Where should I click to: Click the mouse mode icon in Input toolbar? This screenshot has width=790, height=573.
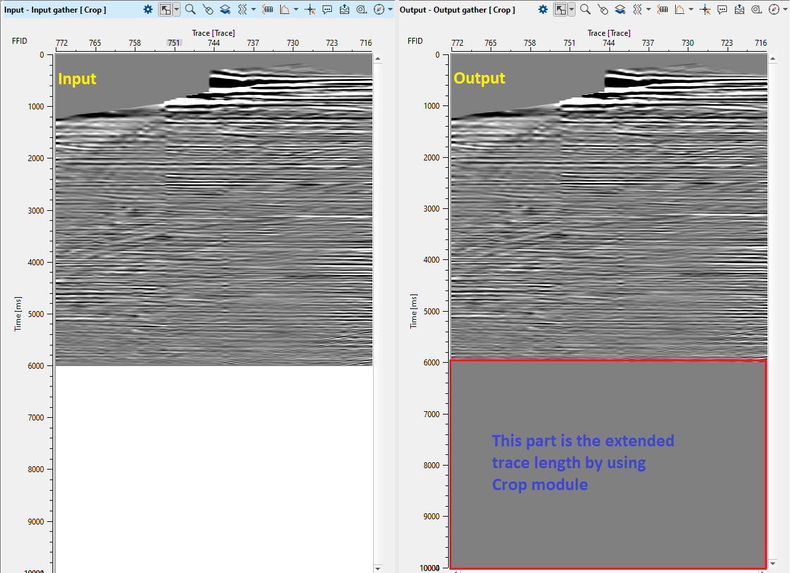[x=208, y=9]
